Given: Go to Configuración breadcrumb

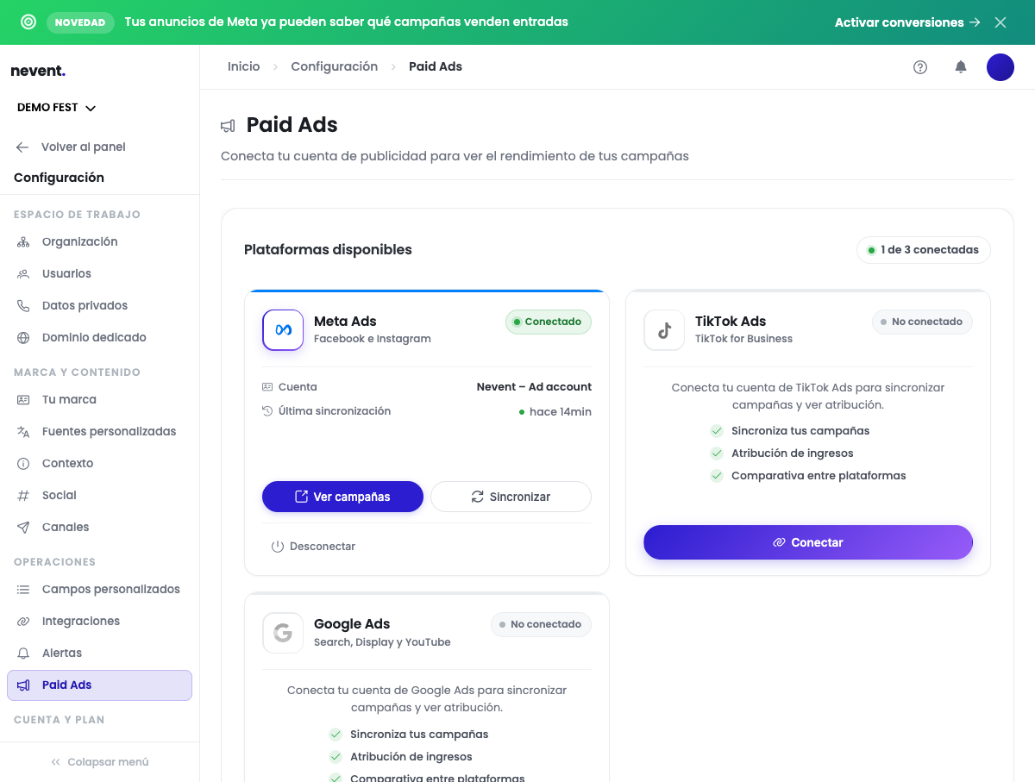Looking at the screenshot, I should tap(335, 67).
